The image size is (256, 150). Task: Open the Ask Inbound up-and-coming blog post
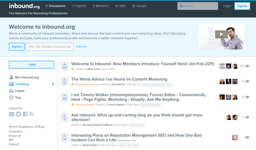pos(137,117)
